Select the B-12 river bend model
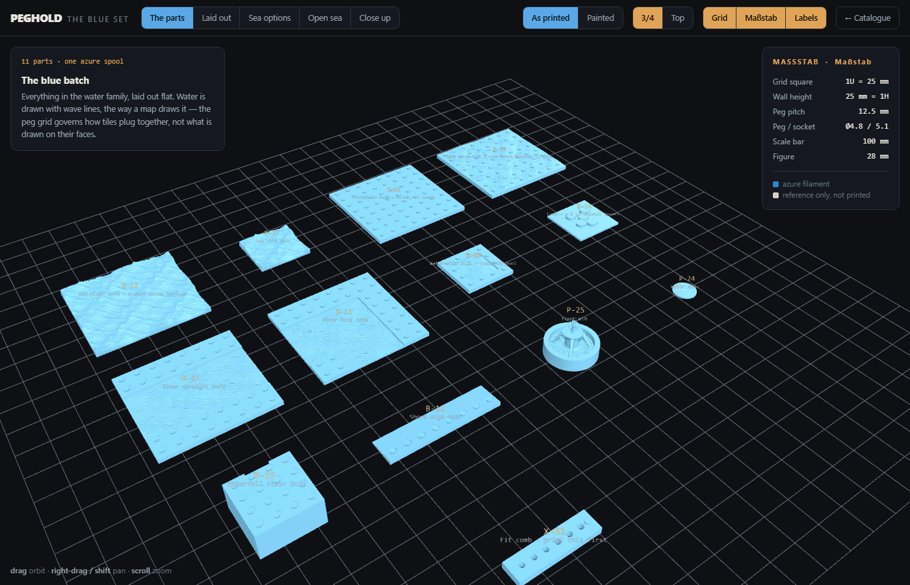The image size is (910, 585). coord(348,328)
